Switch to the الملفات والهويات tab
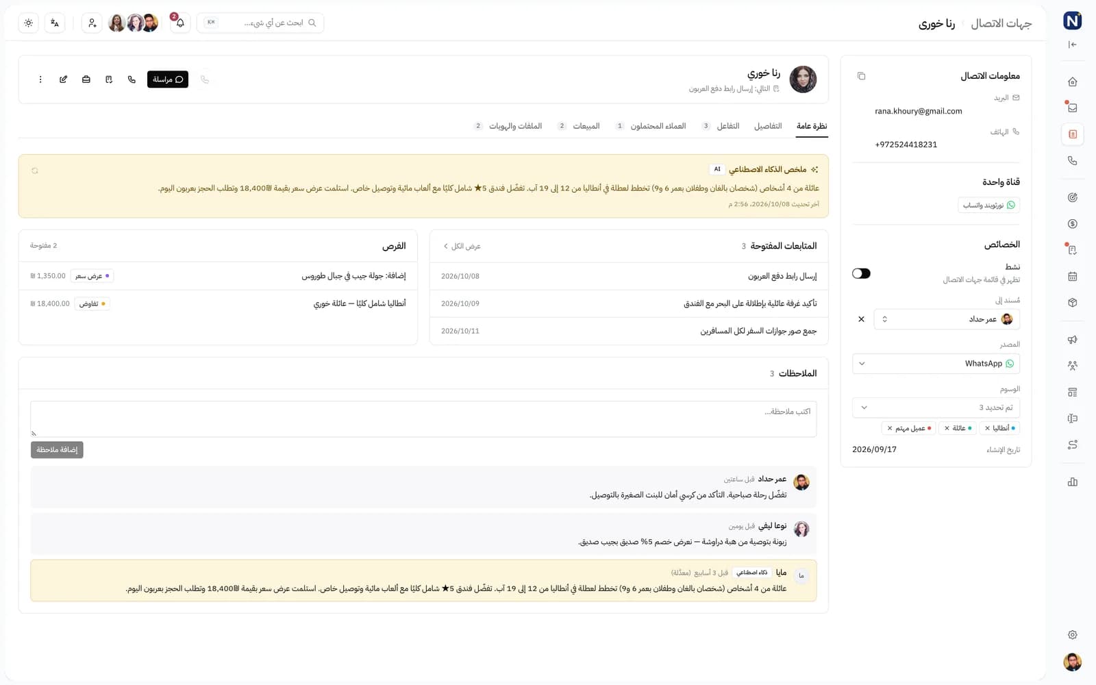This screenshot has width=1096, height=685. tap(509, 126)
